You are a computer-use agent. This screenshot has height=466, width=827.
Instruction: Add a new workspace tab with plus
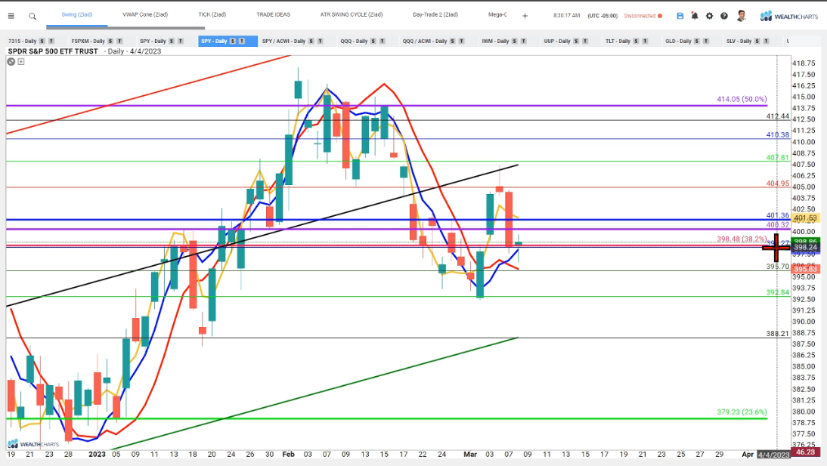[525, 16]
